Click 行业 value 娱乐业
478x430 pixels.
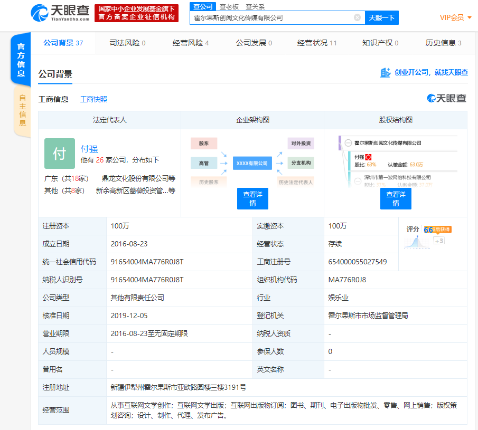338,298
